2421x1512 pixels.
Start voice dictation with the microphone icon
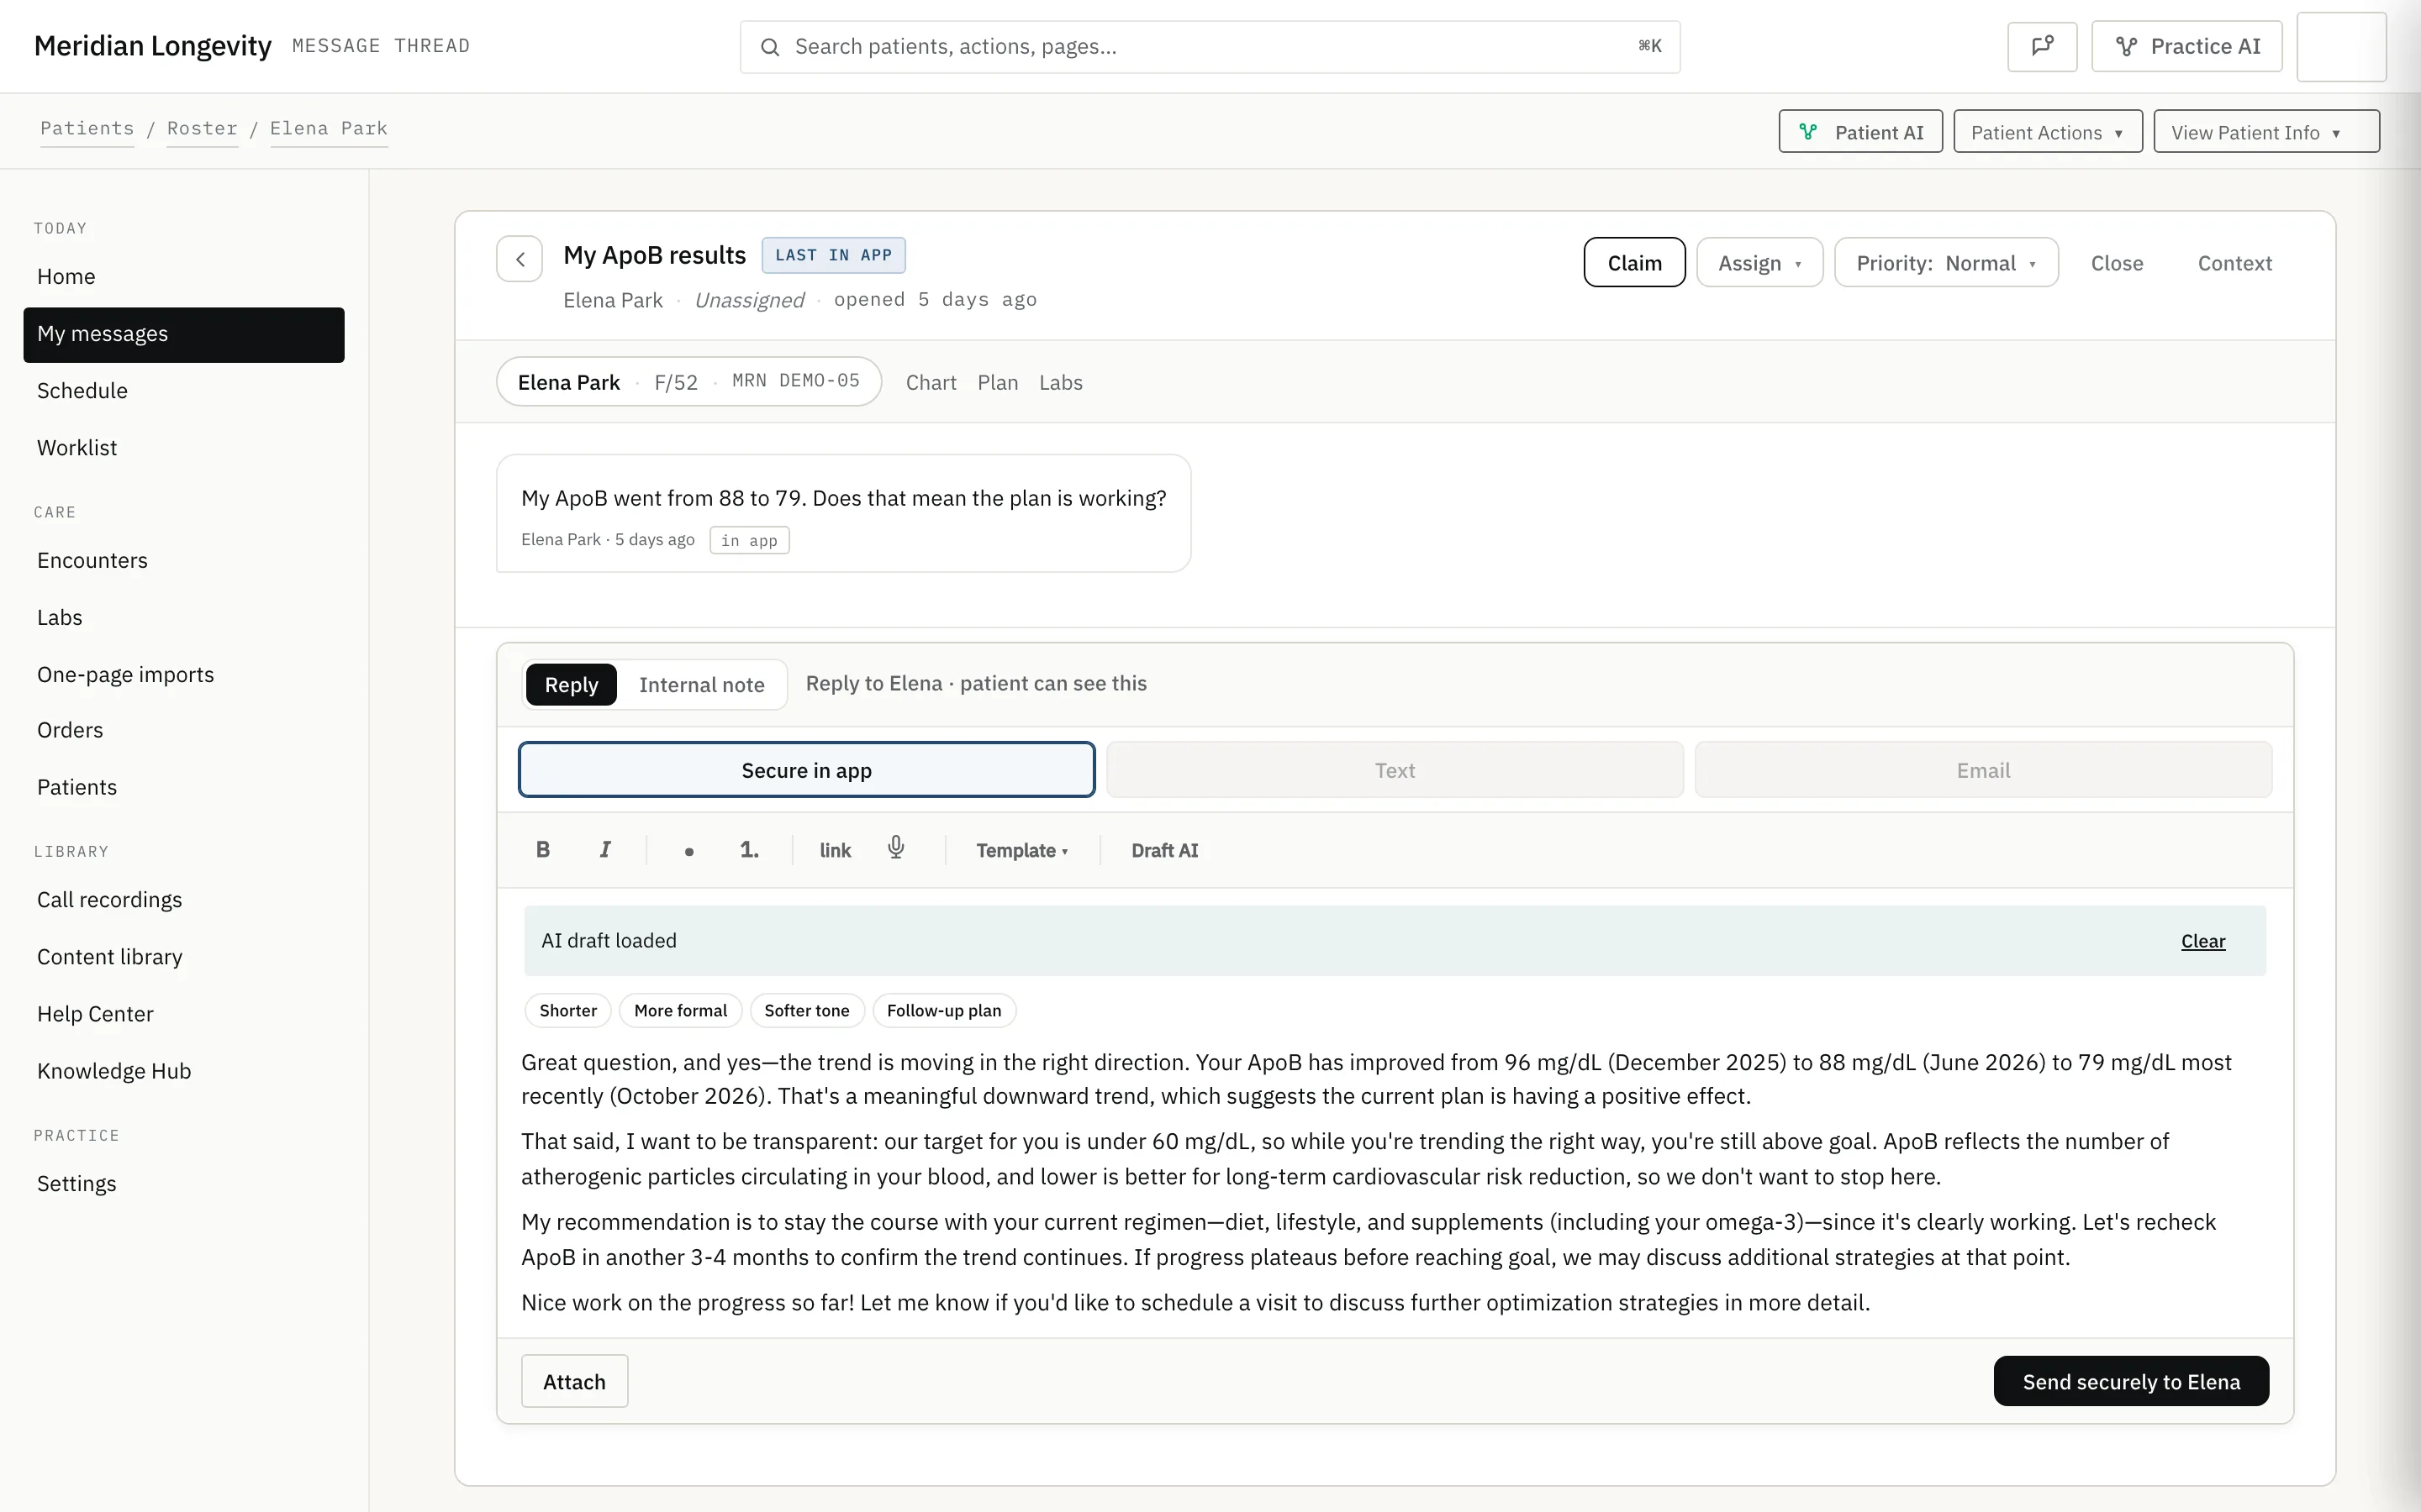(896, 848)
